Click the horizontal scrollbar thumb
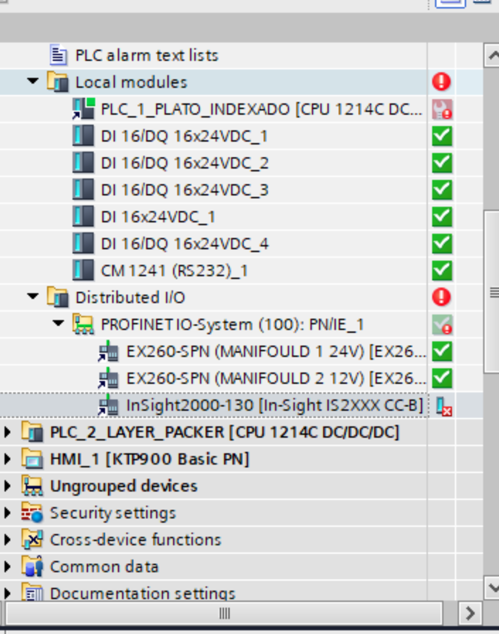 [224, 613]
